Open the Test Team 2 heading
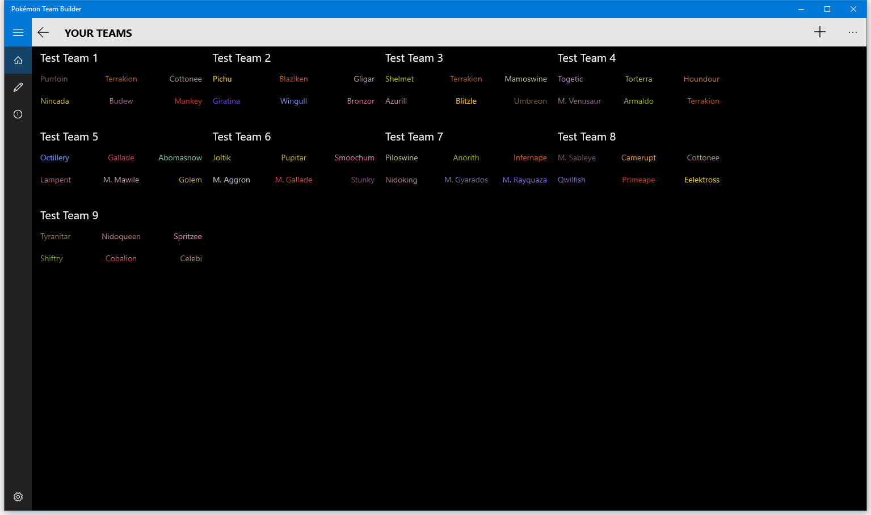The image size is (871, 515). [242, 58]
